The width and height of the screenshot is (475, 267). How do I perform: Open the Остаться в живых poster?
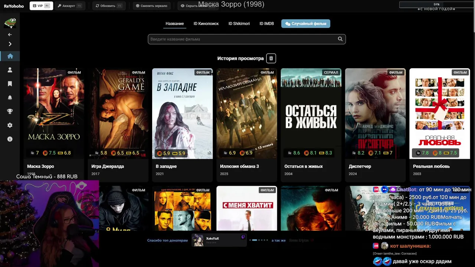click(311, 113)
